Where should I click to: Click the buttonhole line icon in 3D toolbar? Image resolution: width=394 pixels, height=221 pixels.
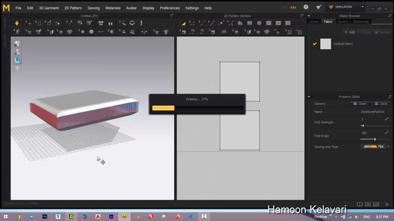(101, 32)
